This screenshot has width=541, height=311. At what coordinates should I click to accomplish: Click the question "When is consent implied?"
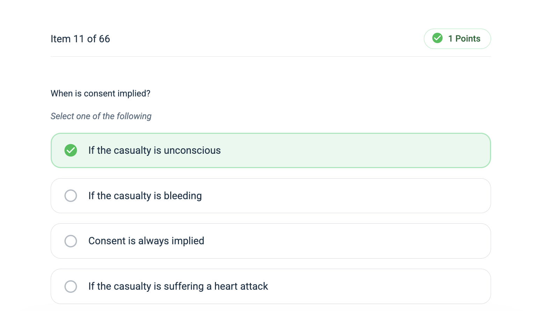tap(100, 93)
